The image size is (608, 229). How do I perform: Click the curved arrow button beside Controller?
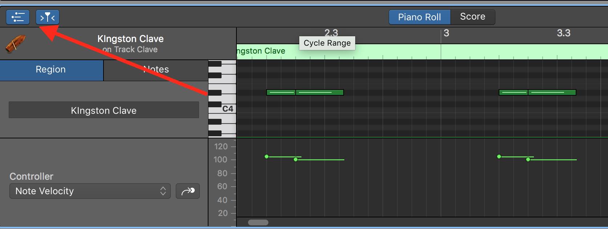pyautogui.click(x=188, y=191)
